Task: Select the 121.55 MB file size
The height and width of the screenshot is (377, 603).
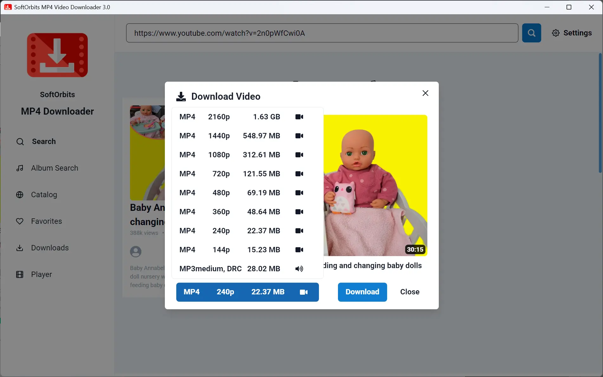Action: point(262,174)
